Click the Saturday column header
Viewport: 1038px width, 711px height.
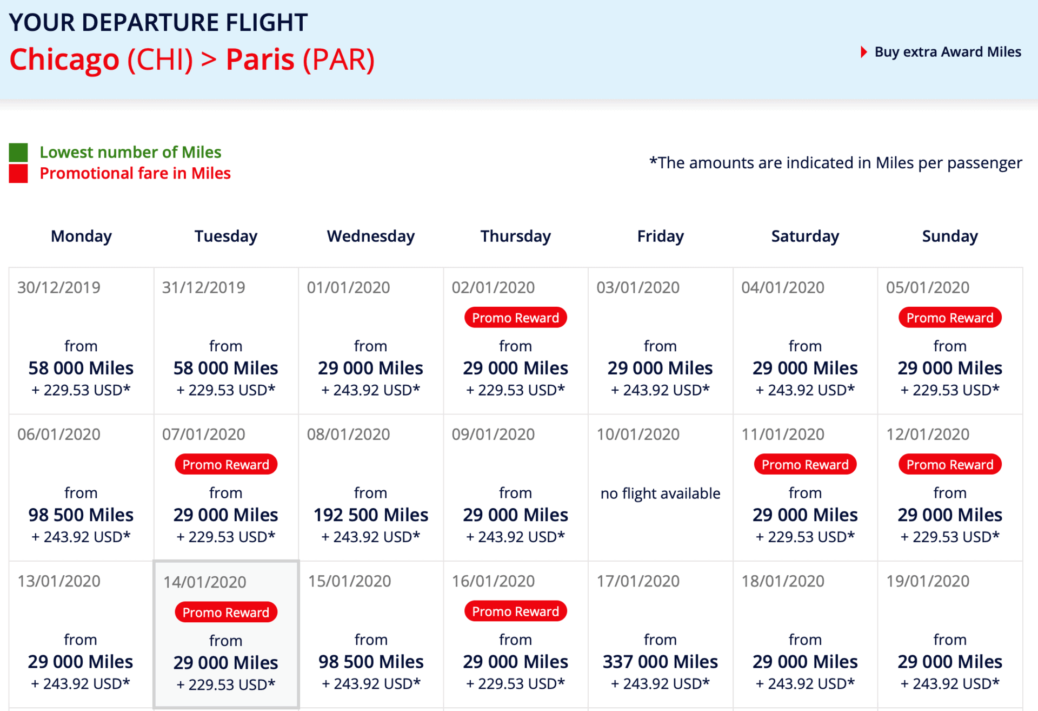click(x=805, y=236)
